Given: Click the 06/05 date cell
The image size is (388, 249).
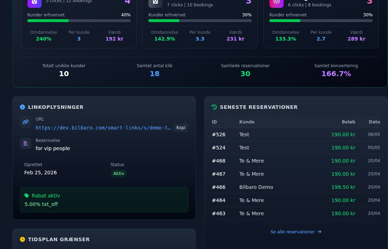Looking at the screenshot, I should (374, 134).
